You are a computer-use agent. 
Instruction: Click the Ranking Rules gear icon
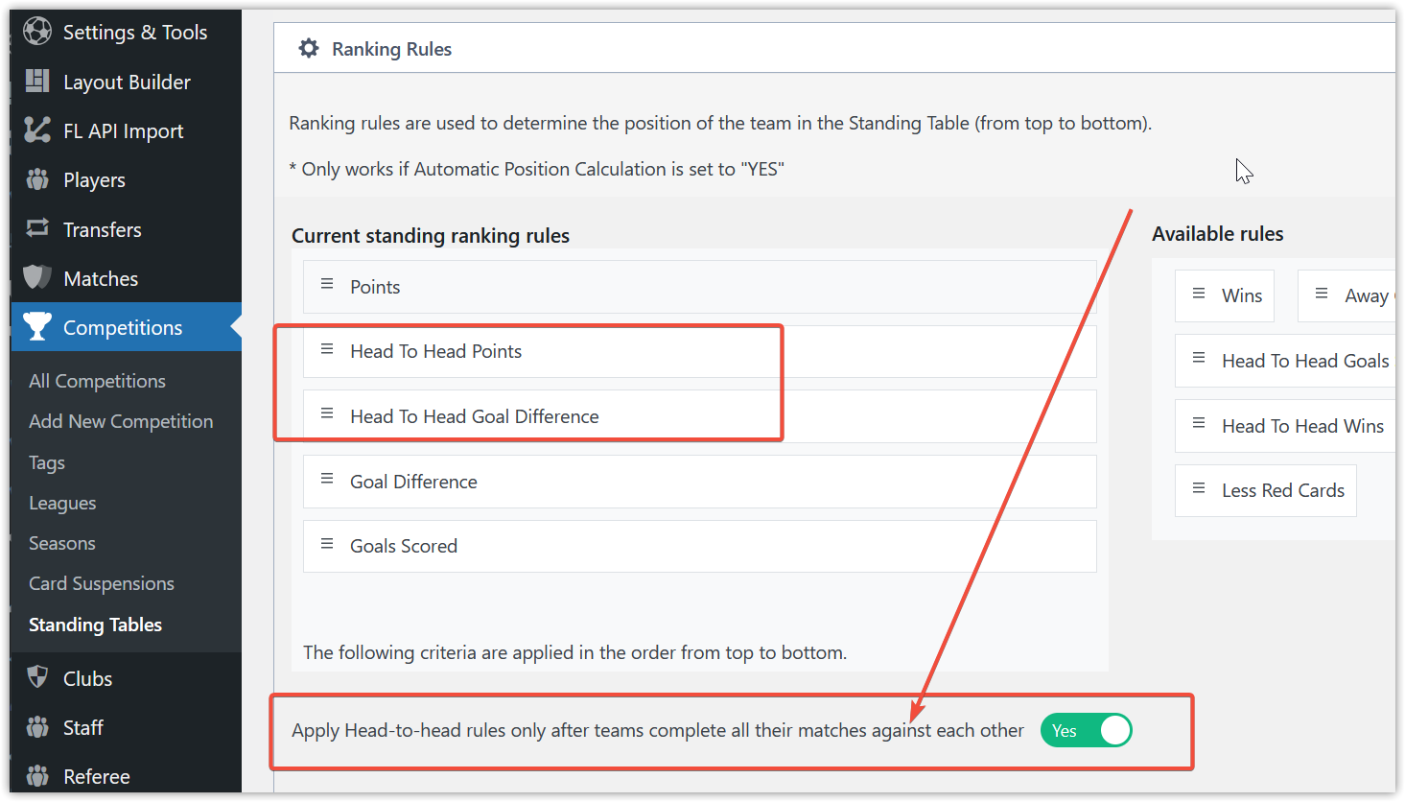[309, 48]
